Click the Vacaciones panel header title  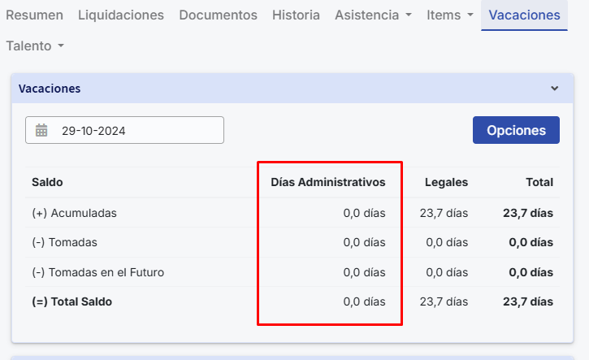tap(50, 89)
